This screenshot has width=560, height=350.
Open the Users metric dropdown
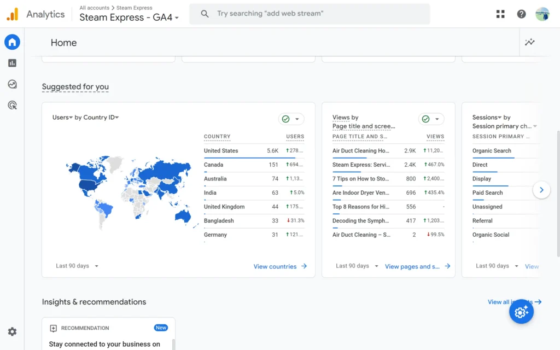63,118
